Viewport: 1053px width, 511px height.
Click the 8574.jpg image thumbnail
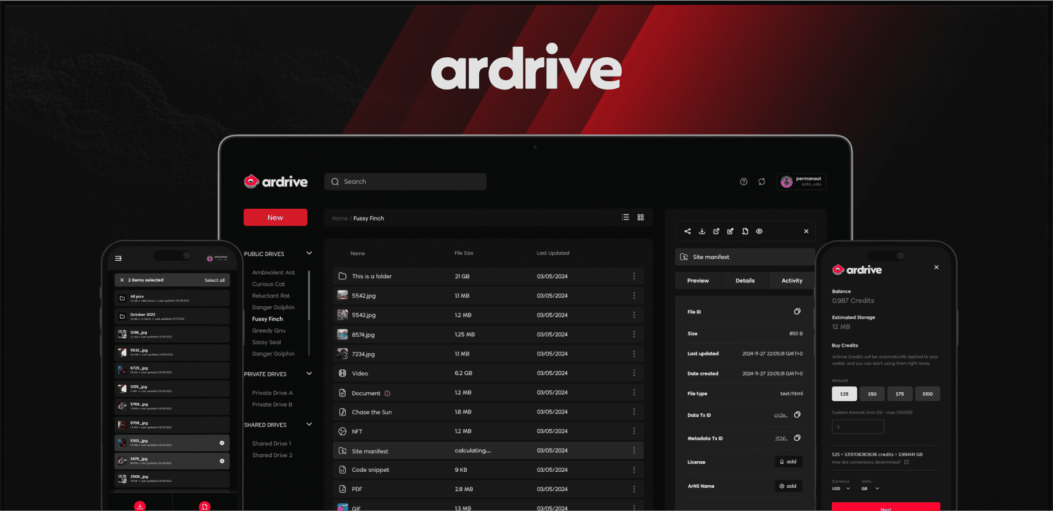tap(342, 334)
